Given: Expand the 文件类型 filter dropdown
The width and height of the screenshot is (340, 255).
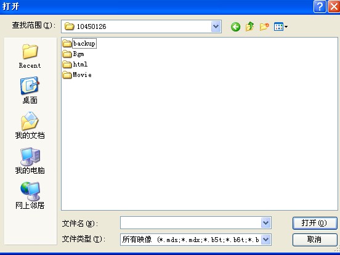Looking at the screenshot, I should [x=266, y=240].
